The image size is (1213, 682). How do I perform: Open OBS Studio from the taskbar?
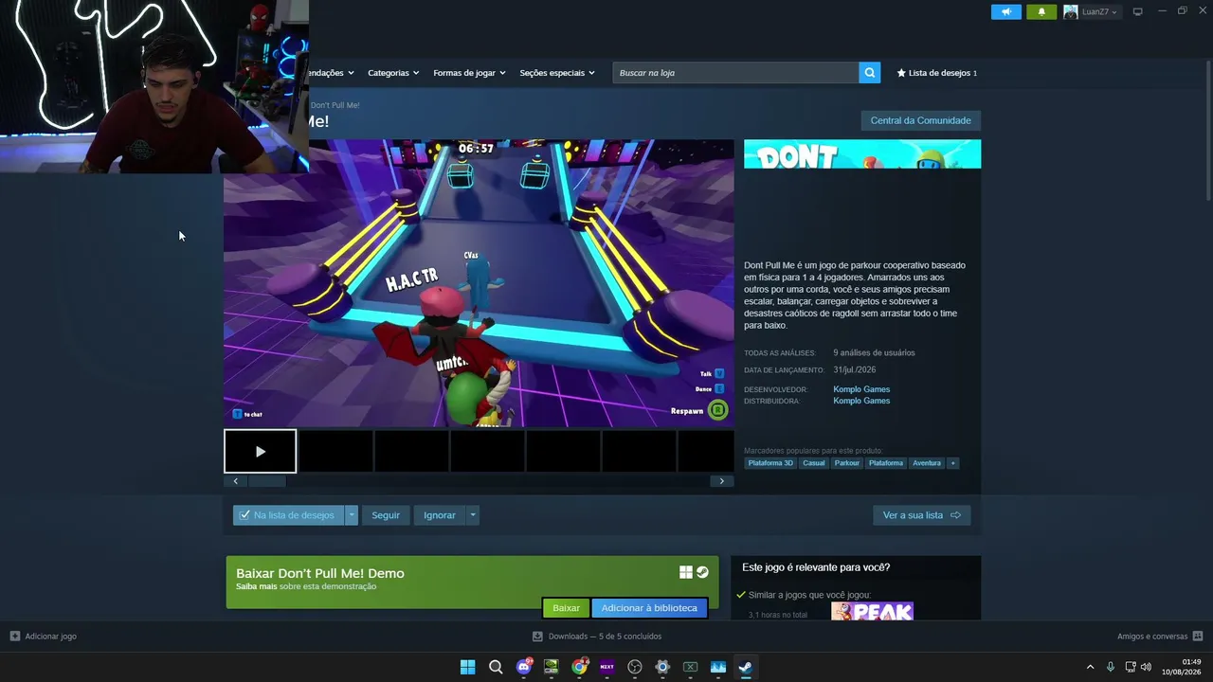(x=635, y=667)
